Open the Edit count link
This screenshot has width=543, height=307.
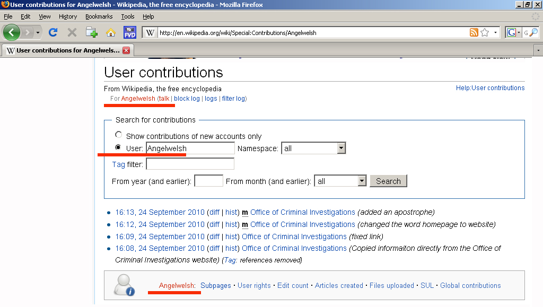pos(293,286)
